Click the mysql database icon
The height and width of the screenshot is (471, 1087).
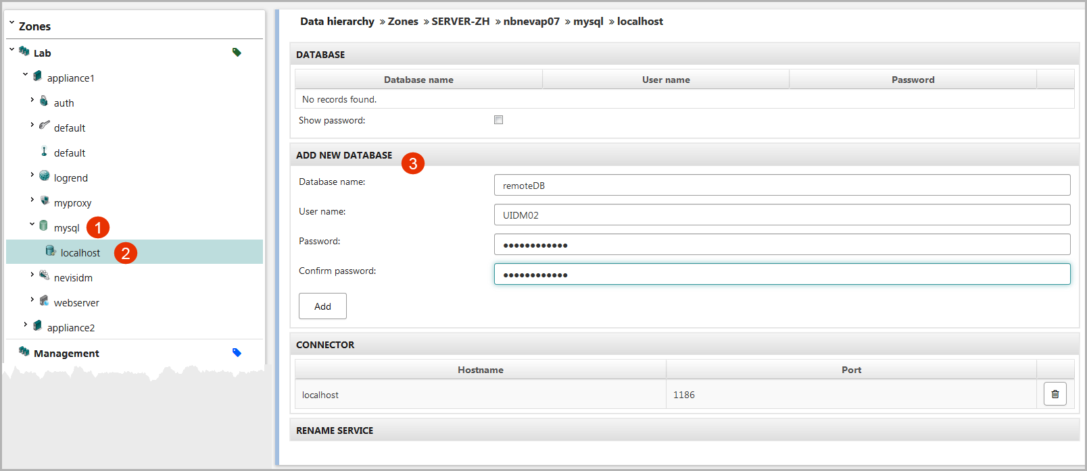(44, 225)
